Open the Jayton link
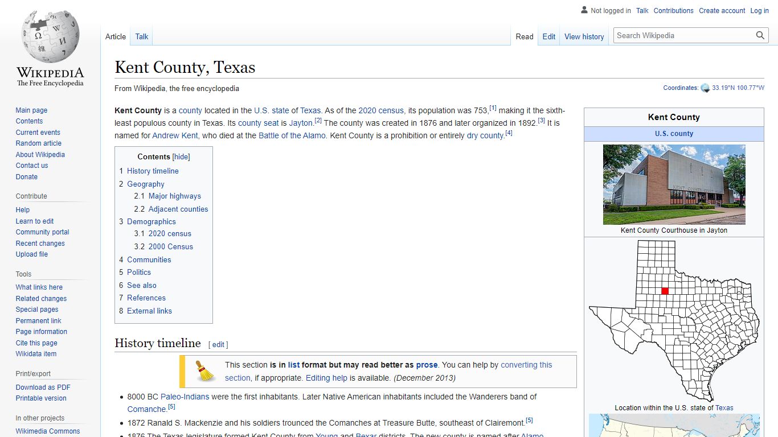 click(x=301, y=123)
